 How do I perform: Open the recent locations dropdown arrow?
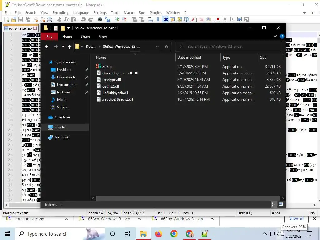[x=63, y=47]
